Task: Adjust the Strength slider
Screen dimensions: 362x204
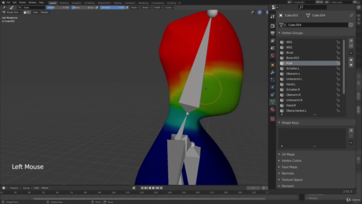Action: [113, 7]
